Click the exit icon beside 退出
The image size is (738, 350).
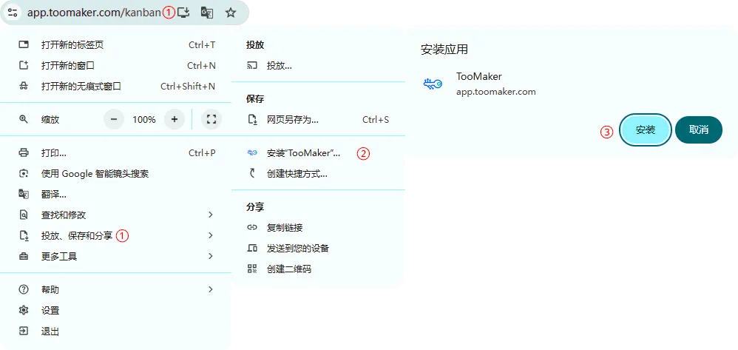[x=24, y=332]
